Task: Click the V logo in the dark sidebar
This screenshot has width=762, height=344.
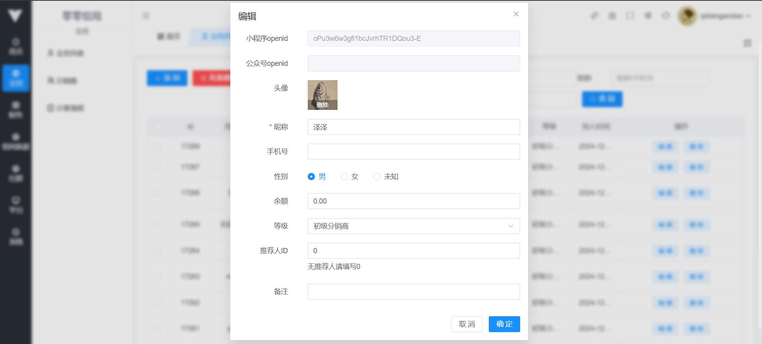Action: (15, 16)
